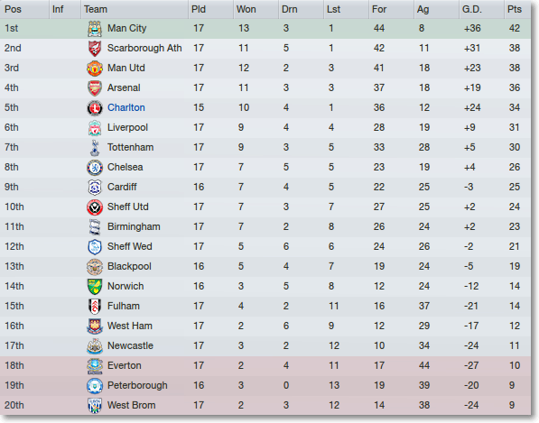Click the Norwich club crest
Viewport: 539px width, 423px height.
point(95,287)
